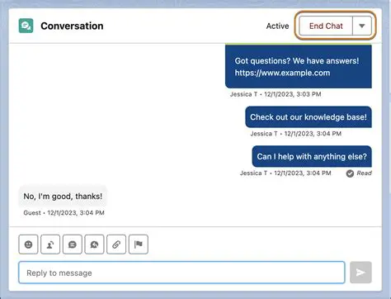Click the 'Jessica T • 12/1/2023, 3:03 PM' timestamp
The image size is (391, 299).
pyautogui.click(x=276, y=94)
